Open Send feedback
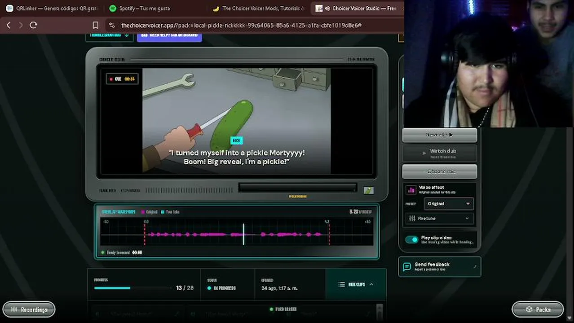Viewport: 574px width, 323px height. (439, 266)
